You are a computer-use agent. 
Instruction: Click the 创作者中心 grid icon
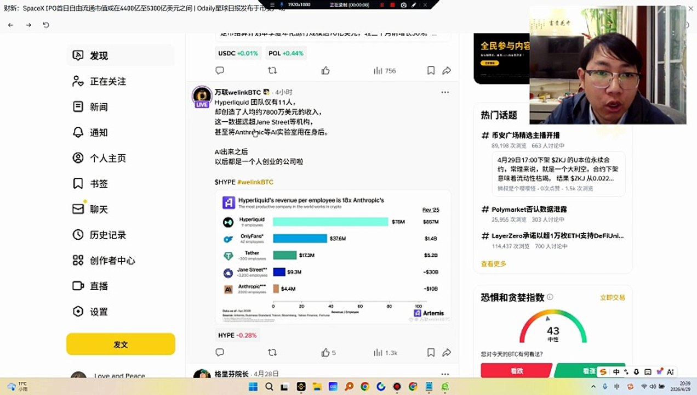[78, 261]
